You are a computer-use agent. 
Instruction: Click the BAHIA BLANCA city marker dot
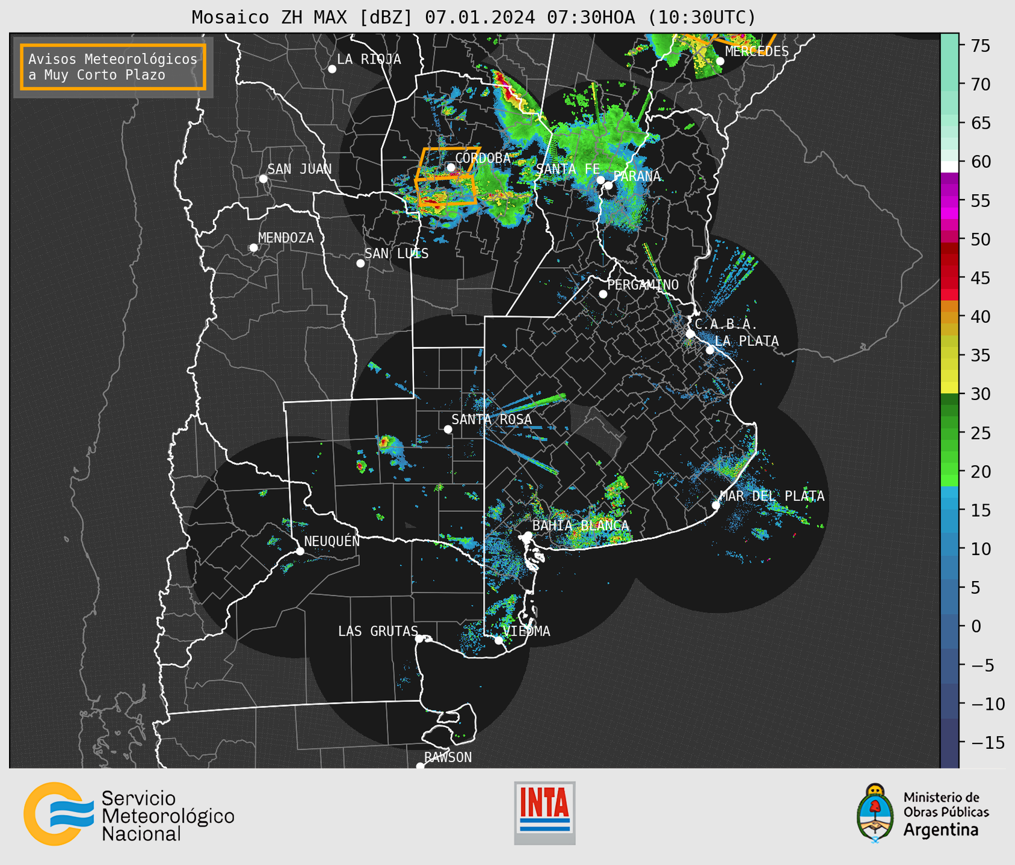click(x=528, y=535)
